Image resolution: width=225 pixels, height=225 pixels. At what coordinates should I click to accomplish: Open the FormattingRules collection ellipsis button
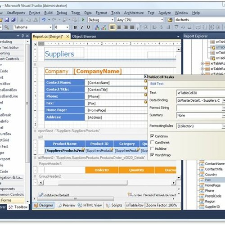(x=224, y=126)
